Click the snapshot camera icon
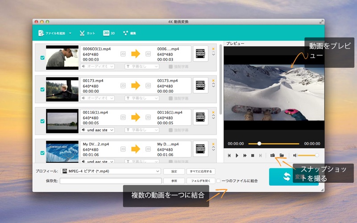 point(272,155)
